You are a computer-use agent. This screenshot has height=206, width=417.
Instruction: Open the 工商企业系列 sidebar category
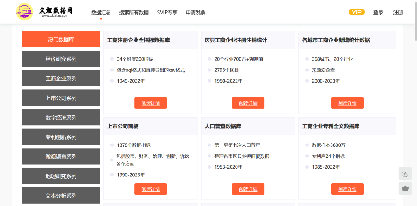61,78
